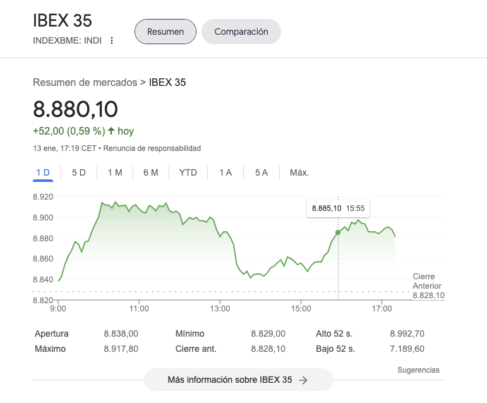Click the Cierre ant. value 8.828,10
Viewport: 487px width, 403px height.
(x=268, y=349)
